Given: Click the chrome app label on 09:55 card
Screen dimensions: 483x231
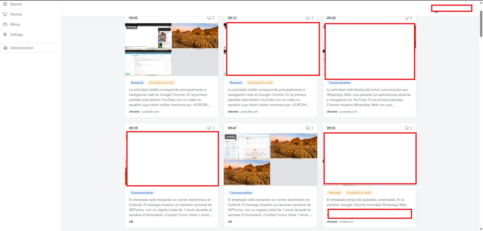Looking at the screenshot, I should pos(332,222).
